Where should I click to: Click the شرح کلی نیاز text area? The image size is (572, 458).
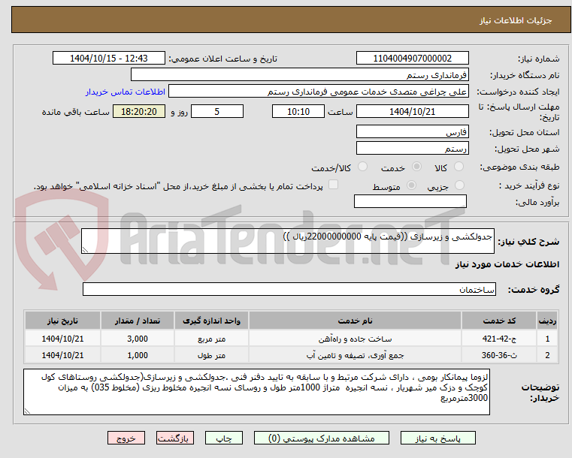tap(288, 241)
